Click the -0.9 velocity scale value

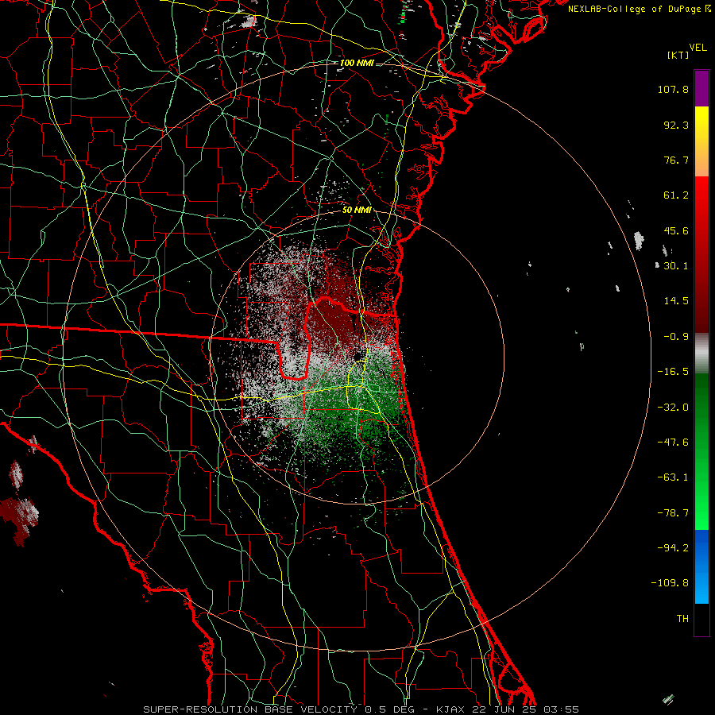(x=676, y=337)
